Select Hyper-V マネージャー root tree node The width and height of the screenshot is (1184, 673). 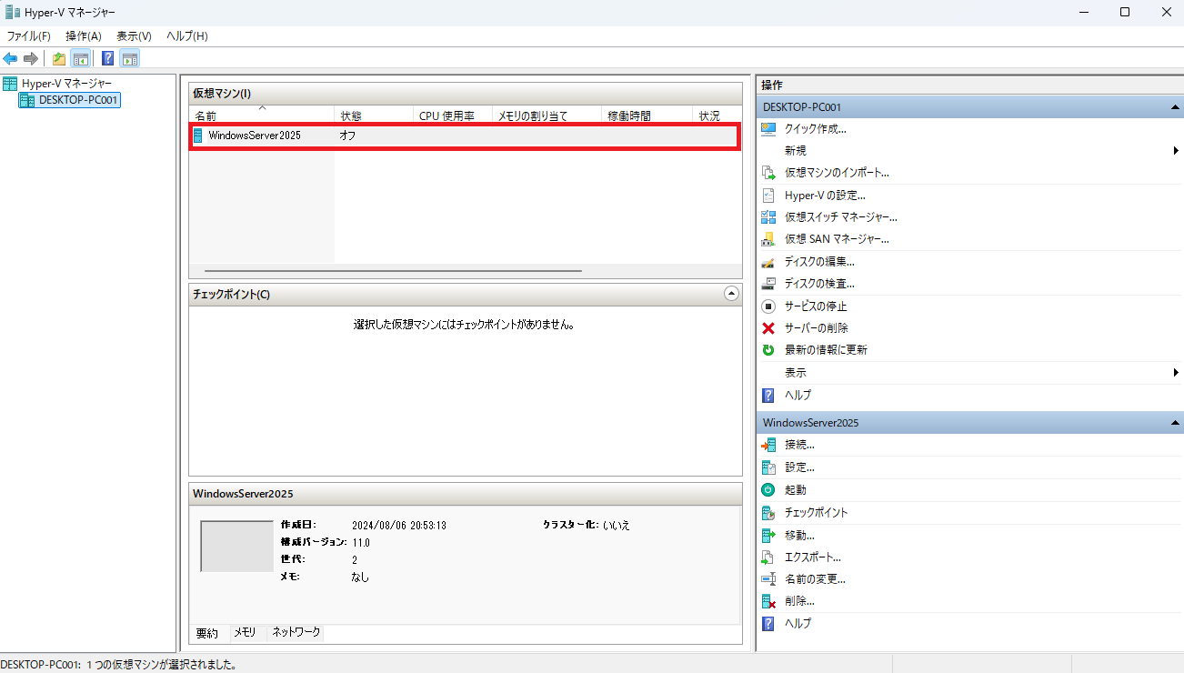[66, 84]
